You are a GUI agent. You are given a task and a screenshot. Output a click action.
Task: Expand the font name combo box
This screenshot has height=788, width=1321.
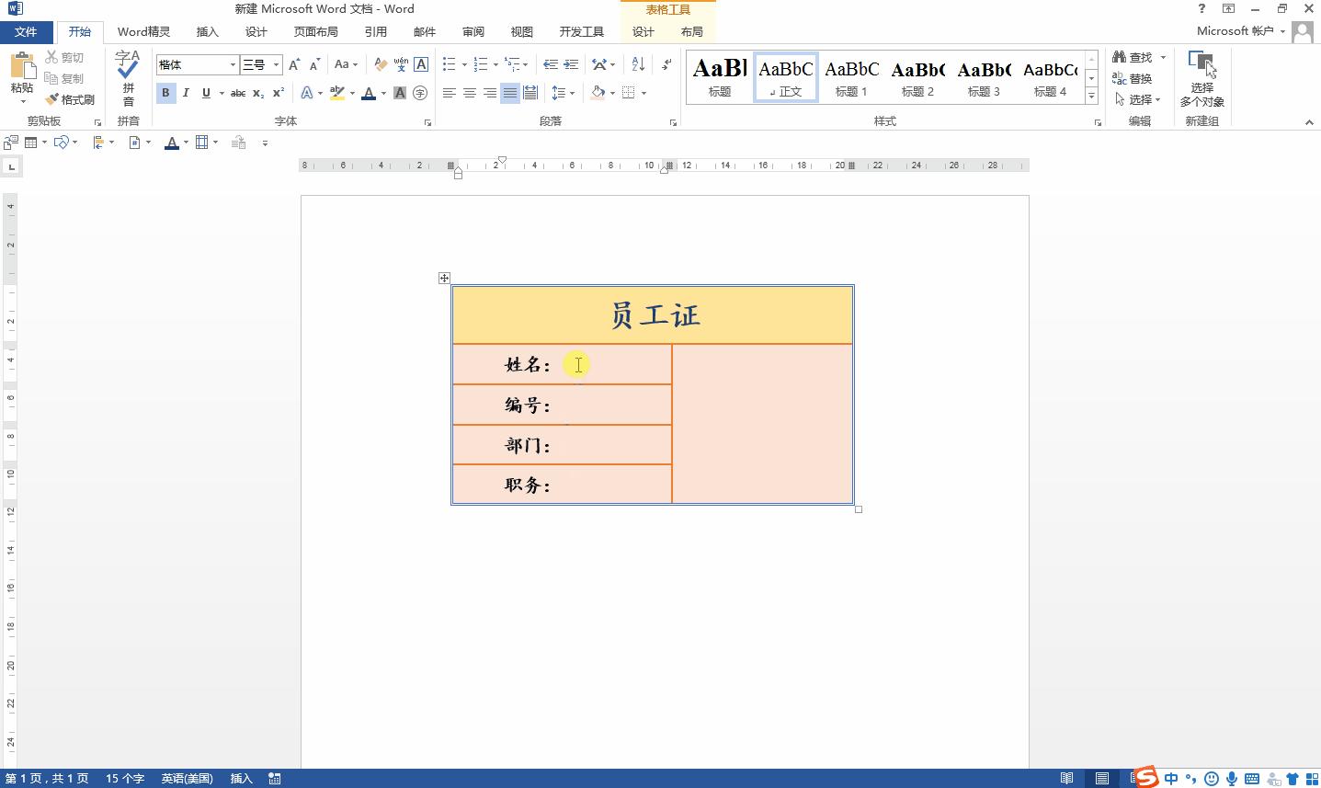[232, 64]
